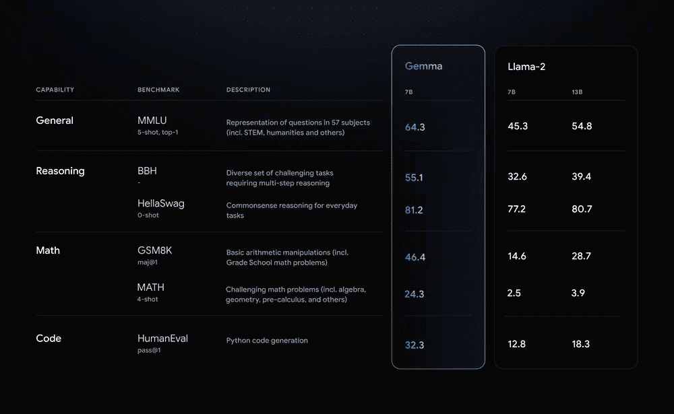Click the 'Diverse set of challenging tasks' description
Viewport: 674px width, 414px height.
(280, 178)
